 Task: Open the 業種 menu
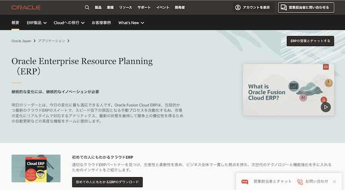(x=110, y=7)
